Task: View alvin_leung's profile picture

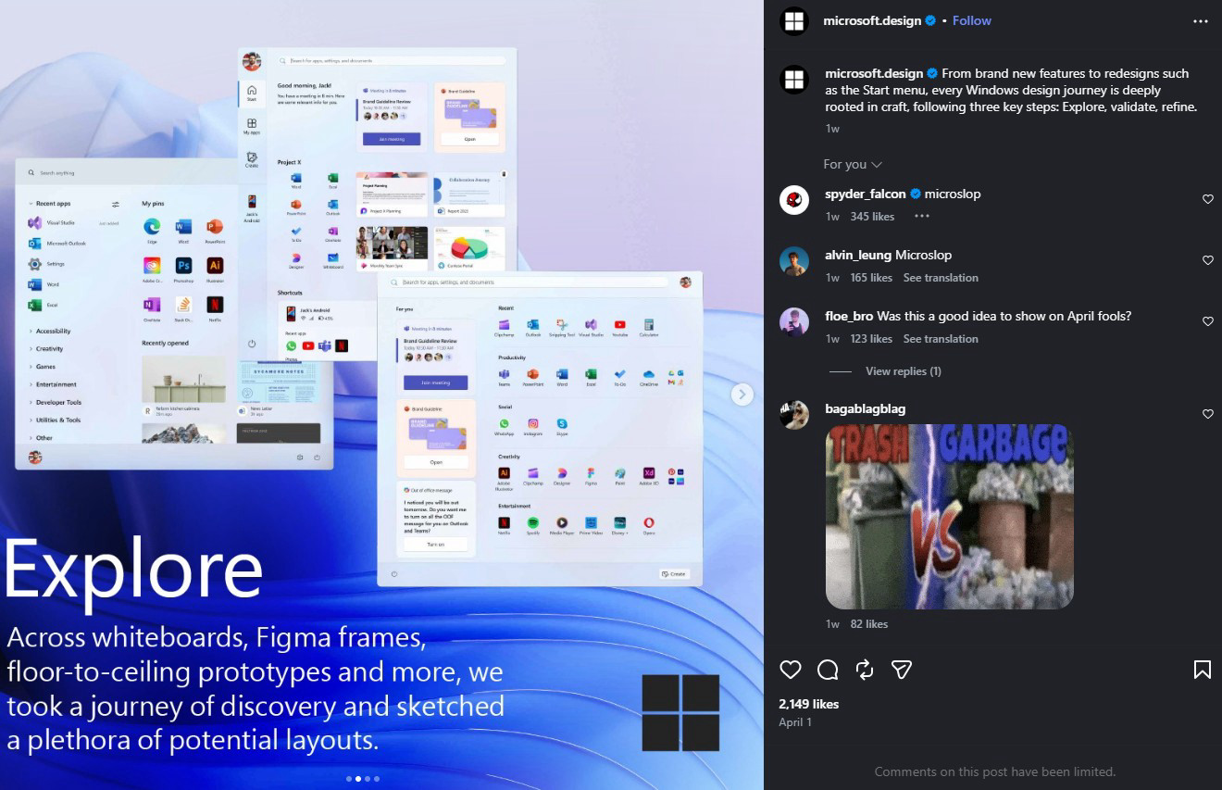Action: pyautogui.click(x=794, y=260)
